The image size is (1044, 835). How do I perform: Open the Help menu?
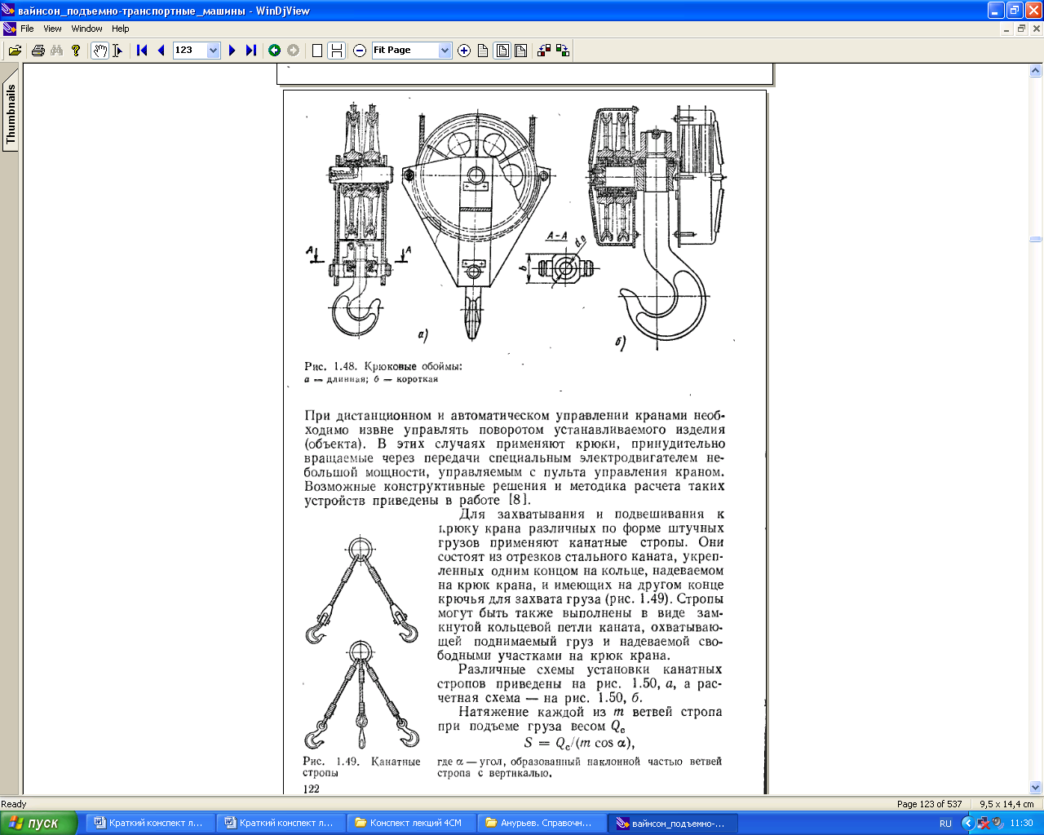[x=121, y=29]
